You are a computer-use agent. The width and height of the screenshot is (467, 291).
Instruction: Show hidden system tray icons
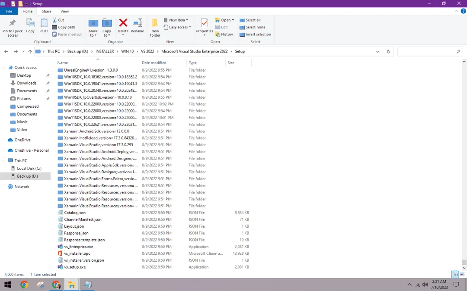[x=409, y=285]
